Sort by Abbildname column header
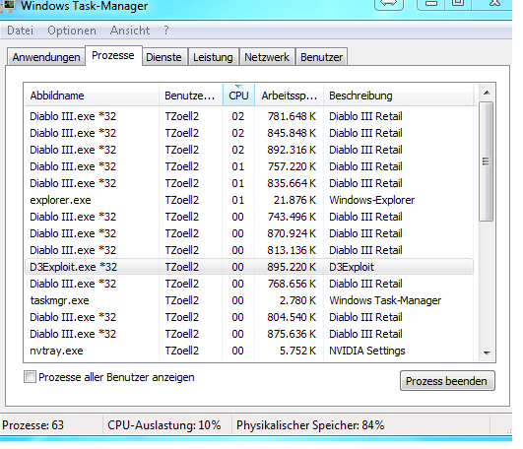Screen dimensions: 523x449 pyautogui.click(x=92, y=96)
